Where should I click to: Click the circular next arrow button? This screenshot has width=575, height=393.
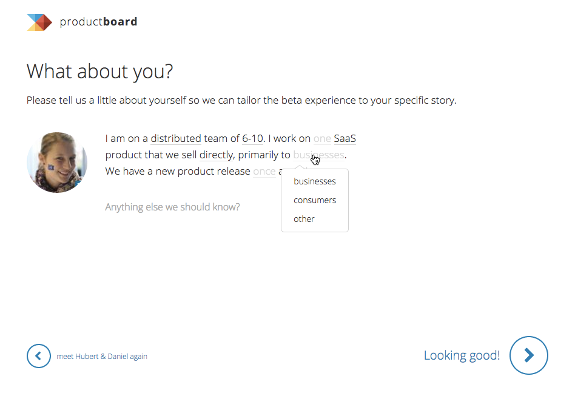[528, 355]
